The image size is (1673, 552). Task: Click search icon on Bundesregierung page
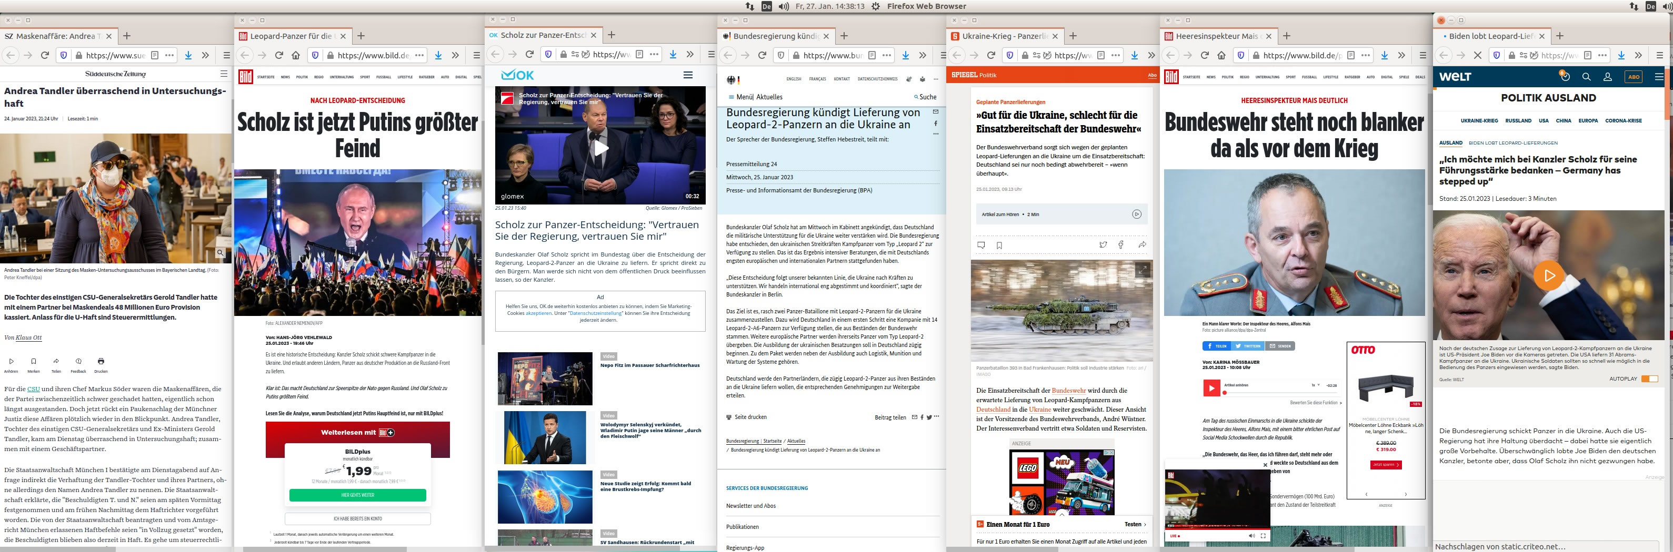[916, 97]
